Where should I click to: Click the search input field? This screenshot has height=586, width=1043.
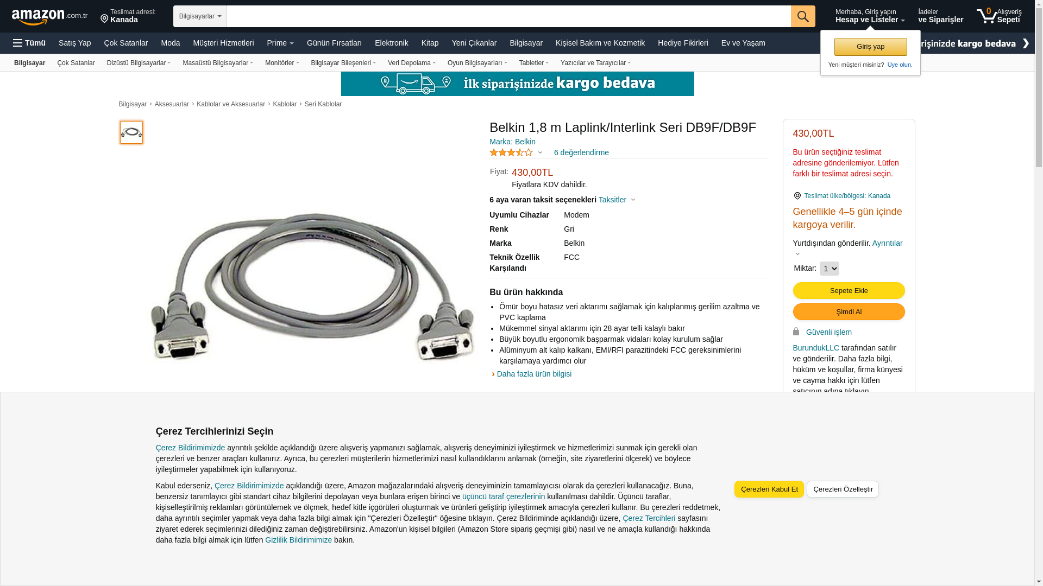pyautogui.click(x=508, y=16)
